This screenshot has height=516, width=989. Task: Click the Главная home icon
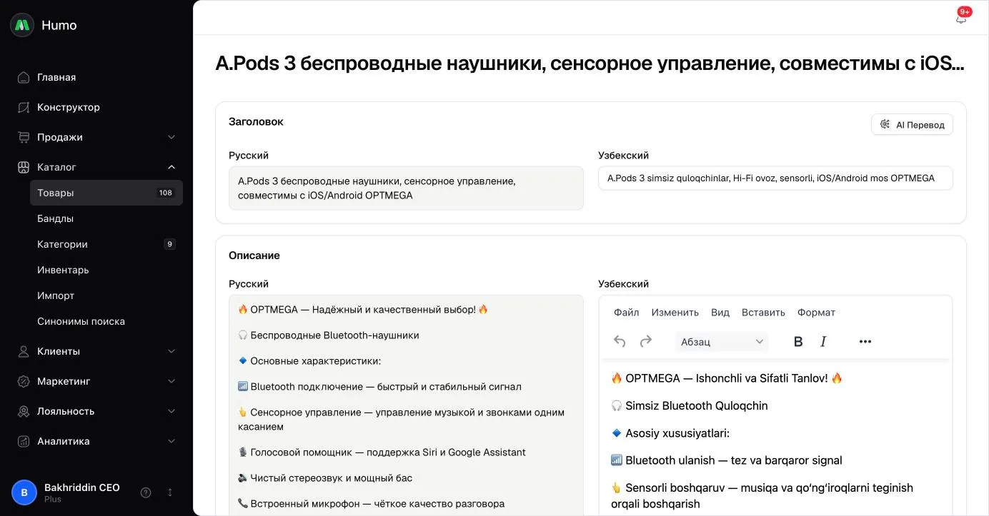click(x=24, y=77)
